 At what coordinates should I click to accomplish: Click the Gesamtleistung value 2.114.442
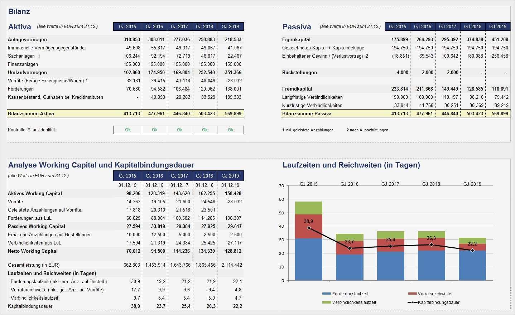(x=231, y=265)
